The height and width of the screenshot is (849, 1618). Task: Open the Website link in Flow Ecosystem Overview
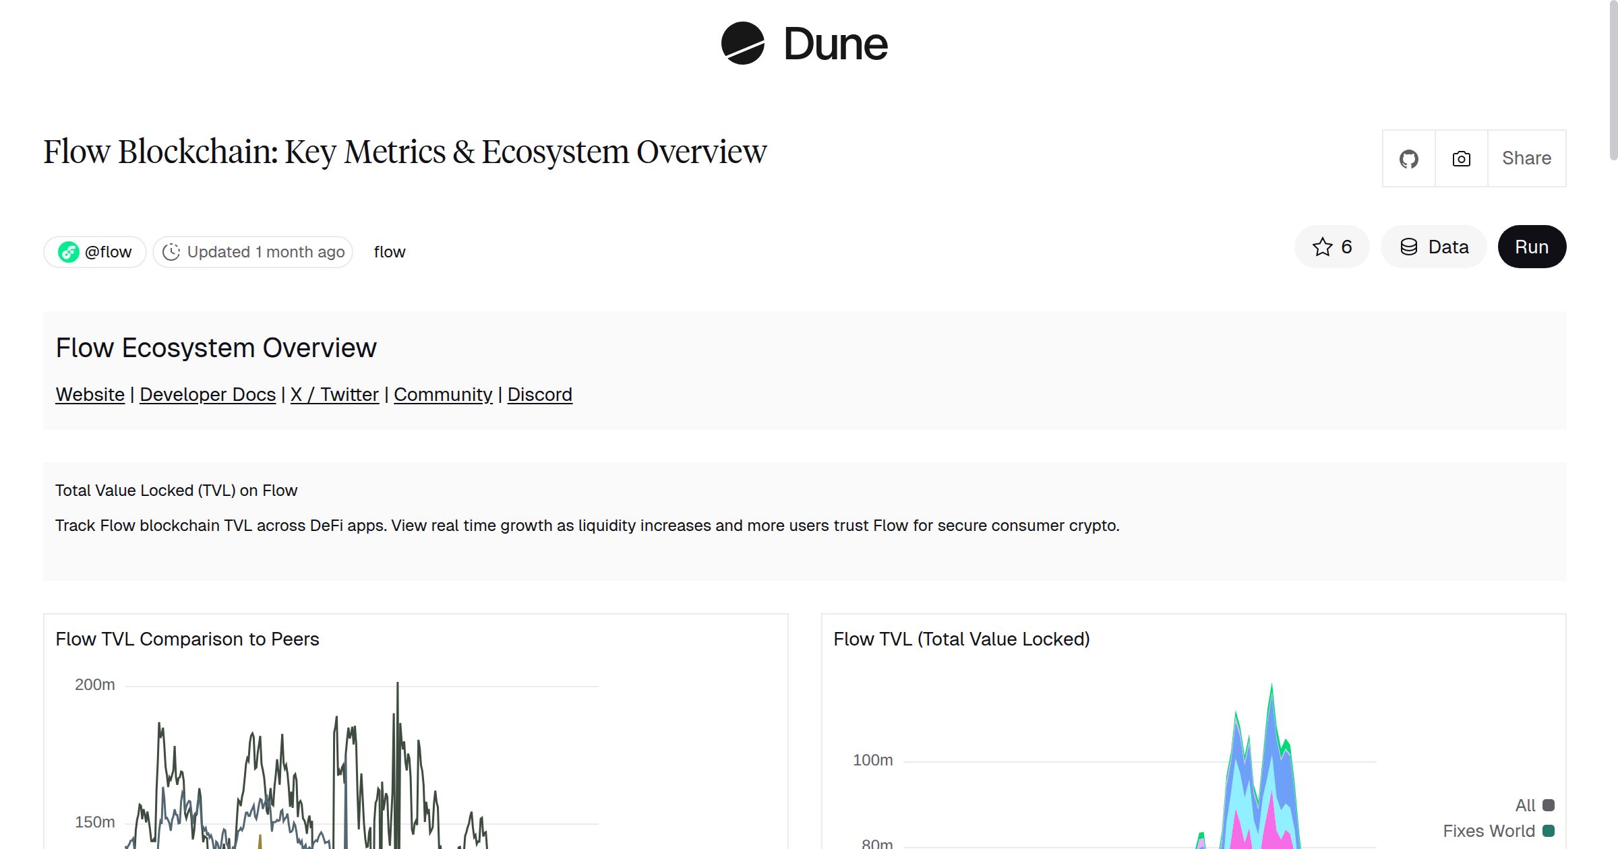[89, 394]
